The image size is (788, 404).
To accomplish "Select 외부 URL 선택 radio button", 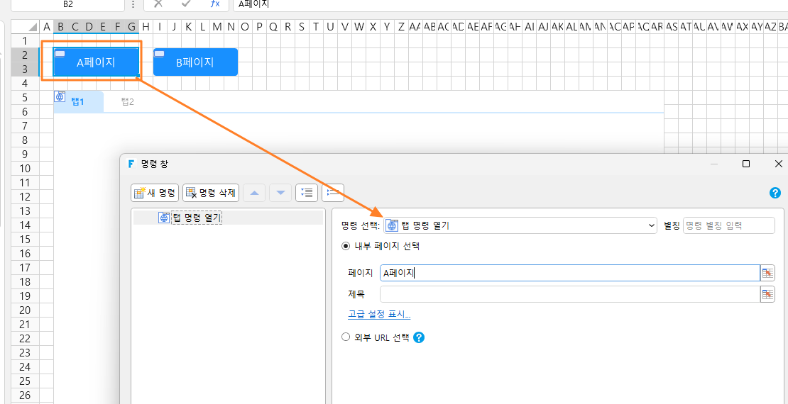I will point(345,337).
